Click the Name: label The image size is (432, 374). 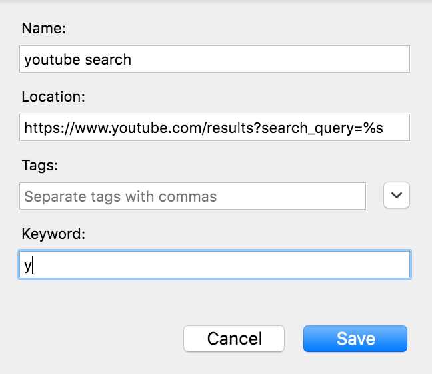[x=44, y=28]
